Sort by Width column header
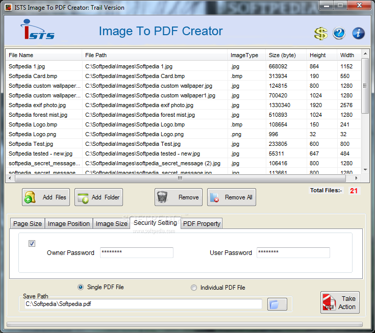 (x=349, y=55)
